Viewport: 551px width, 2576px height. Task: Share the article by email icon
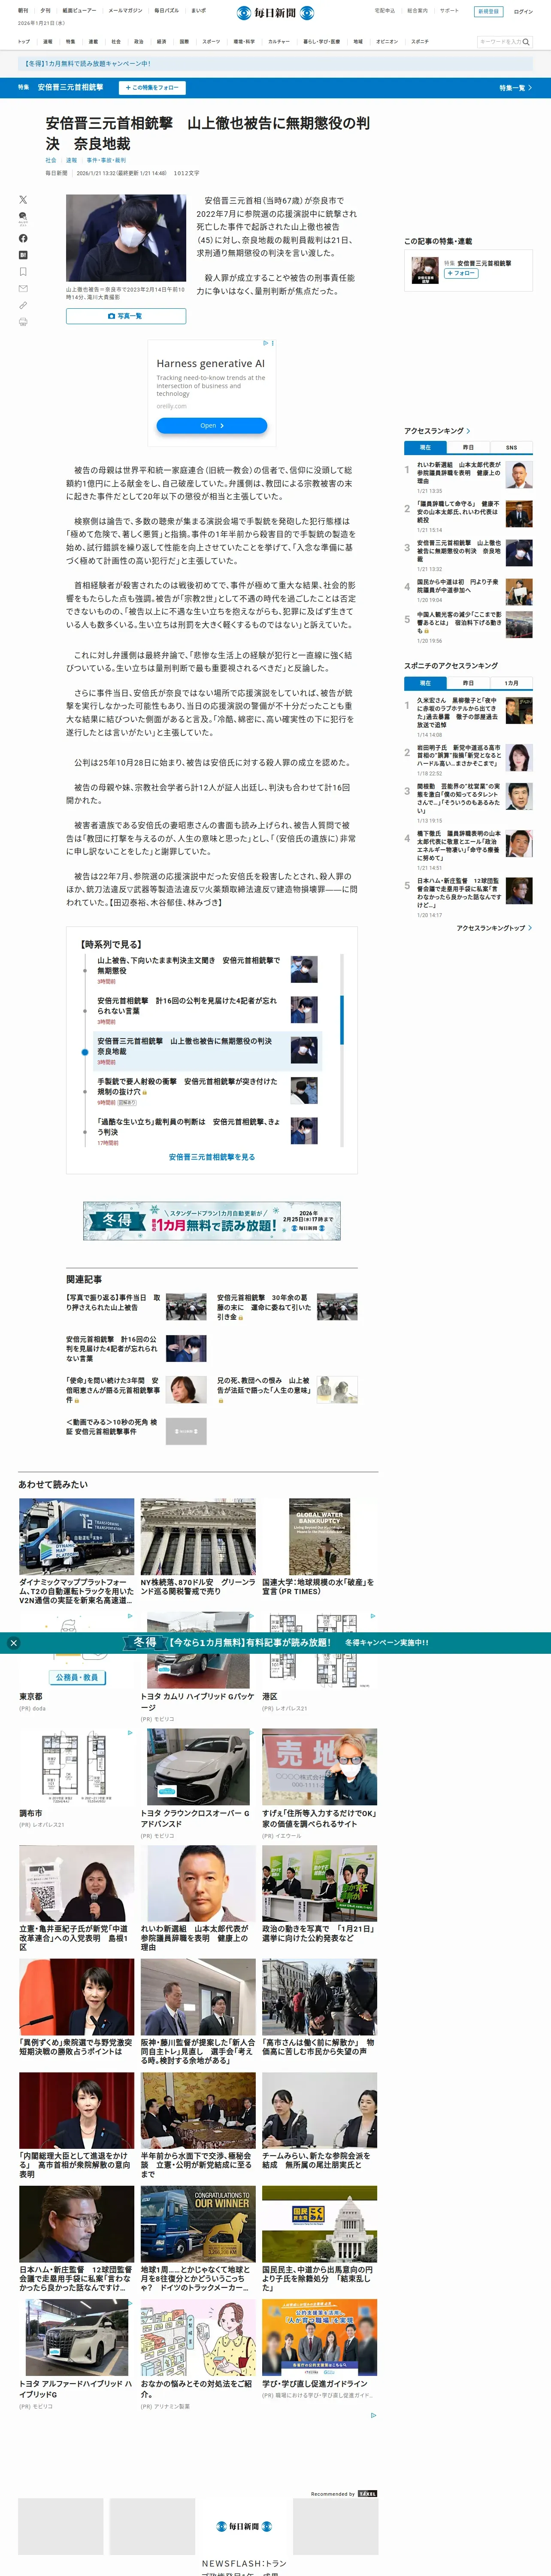[x=23, y=288]
